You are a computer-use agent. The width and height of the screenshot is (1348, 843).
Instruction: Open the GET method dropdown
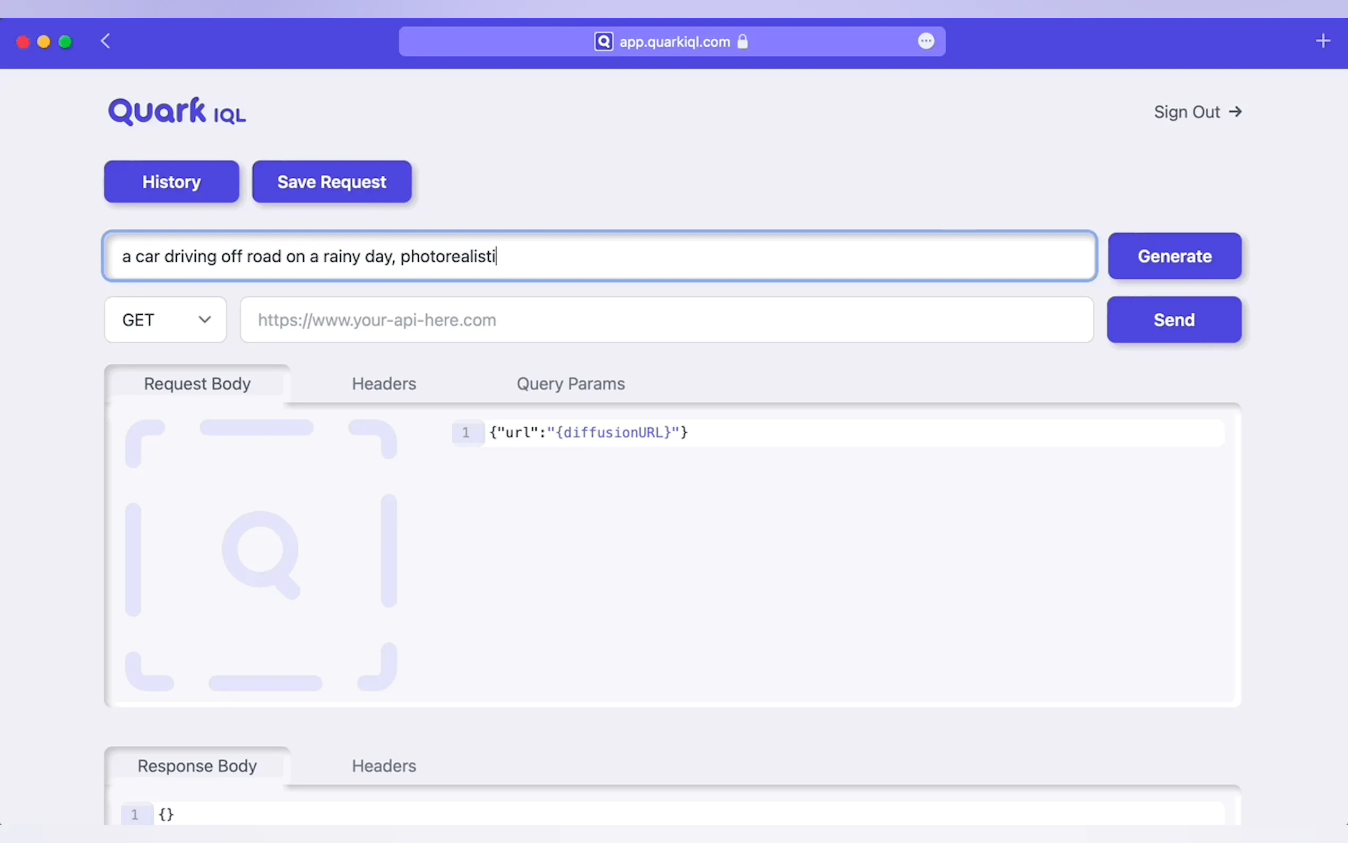click(x=166, y=320)
